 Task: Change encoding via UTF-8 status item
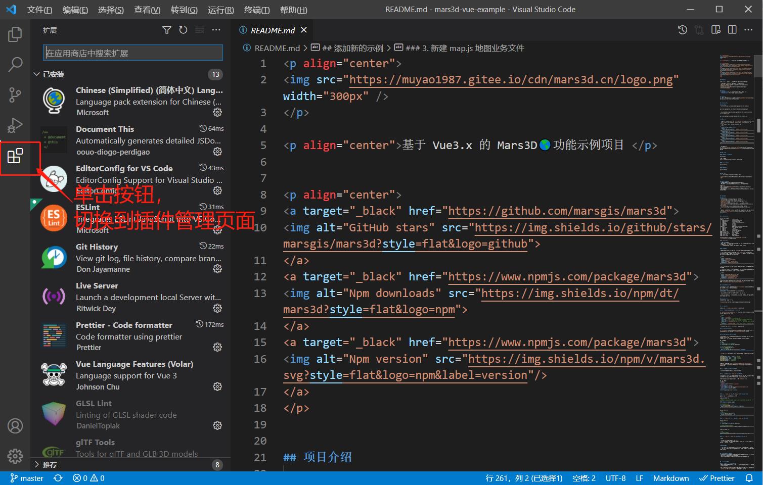615,478
